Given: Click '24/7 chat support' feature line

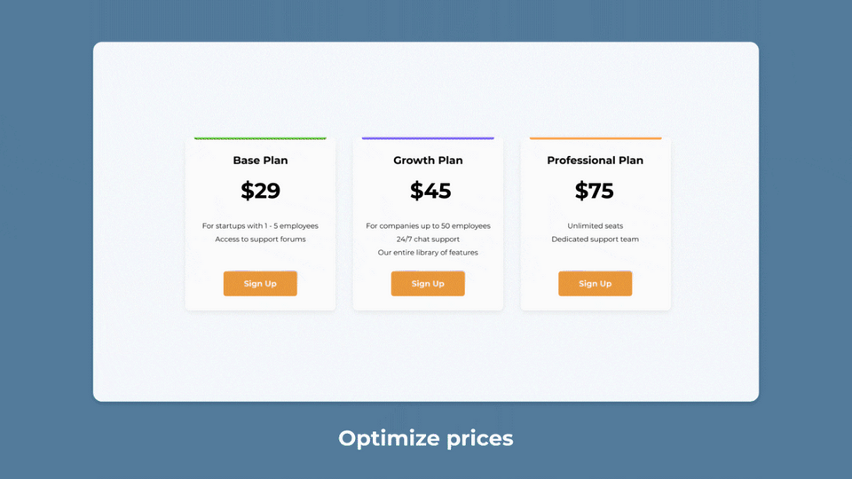Looking at the screenshot, I should click(428, 239).
